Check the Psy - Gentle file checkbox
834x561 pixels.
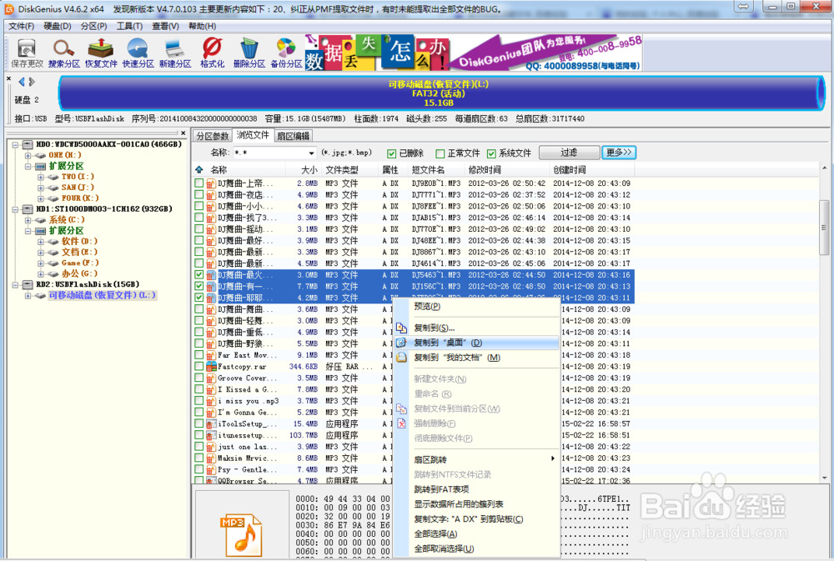(199, 469)
